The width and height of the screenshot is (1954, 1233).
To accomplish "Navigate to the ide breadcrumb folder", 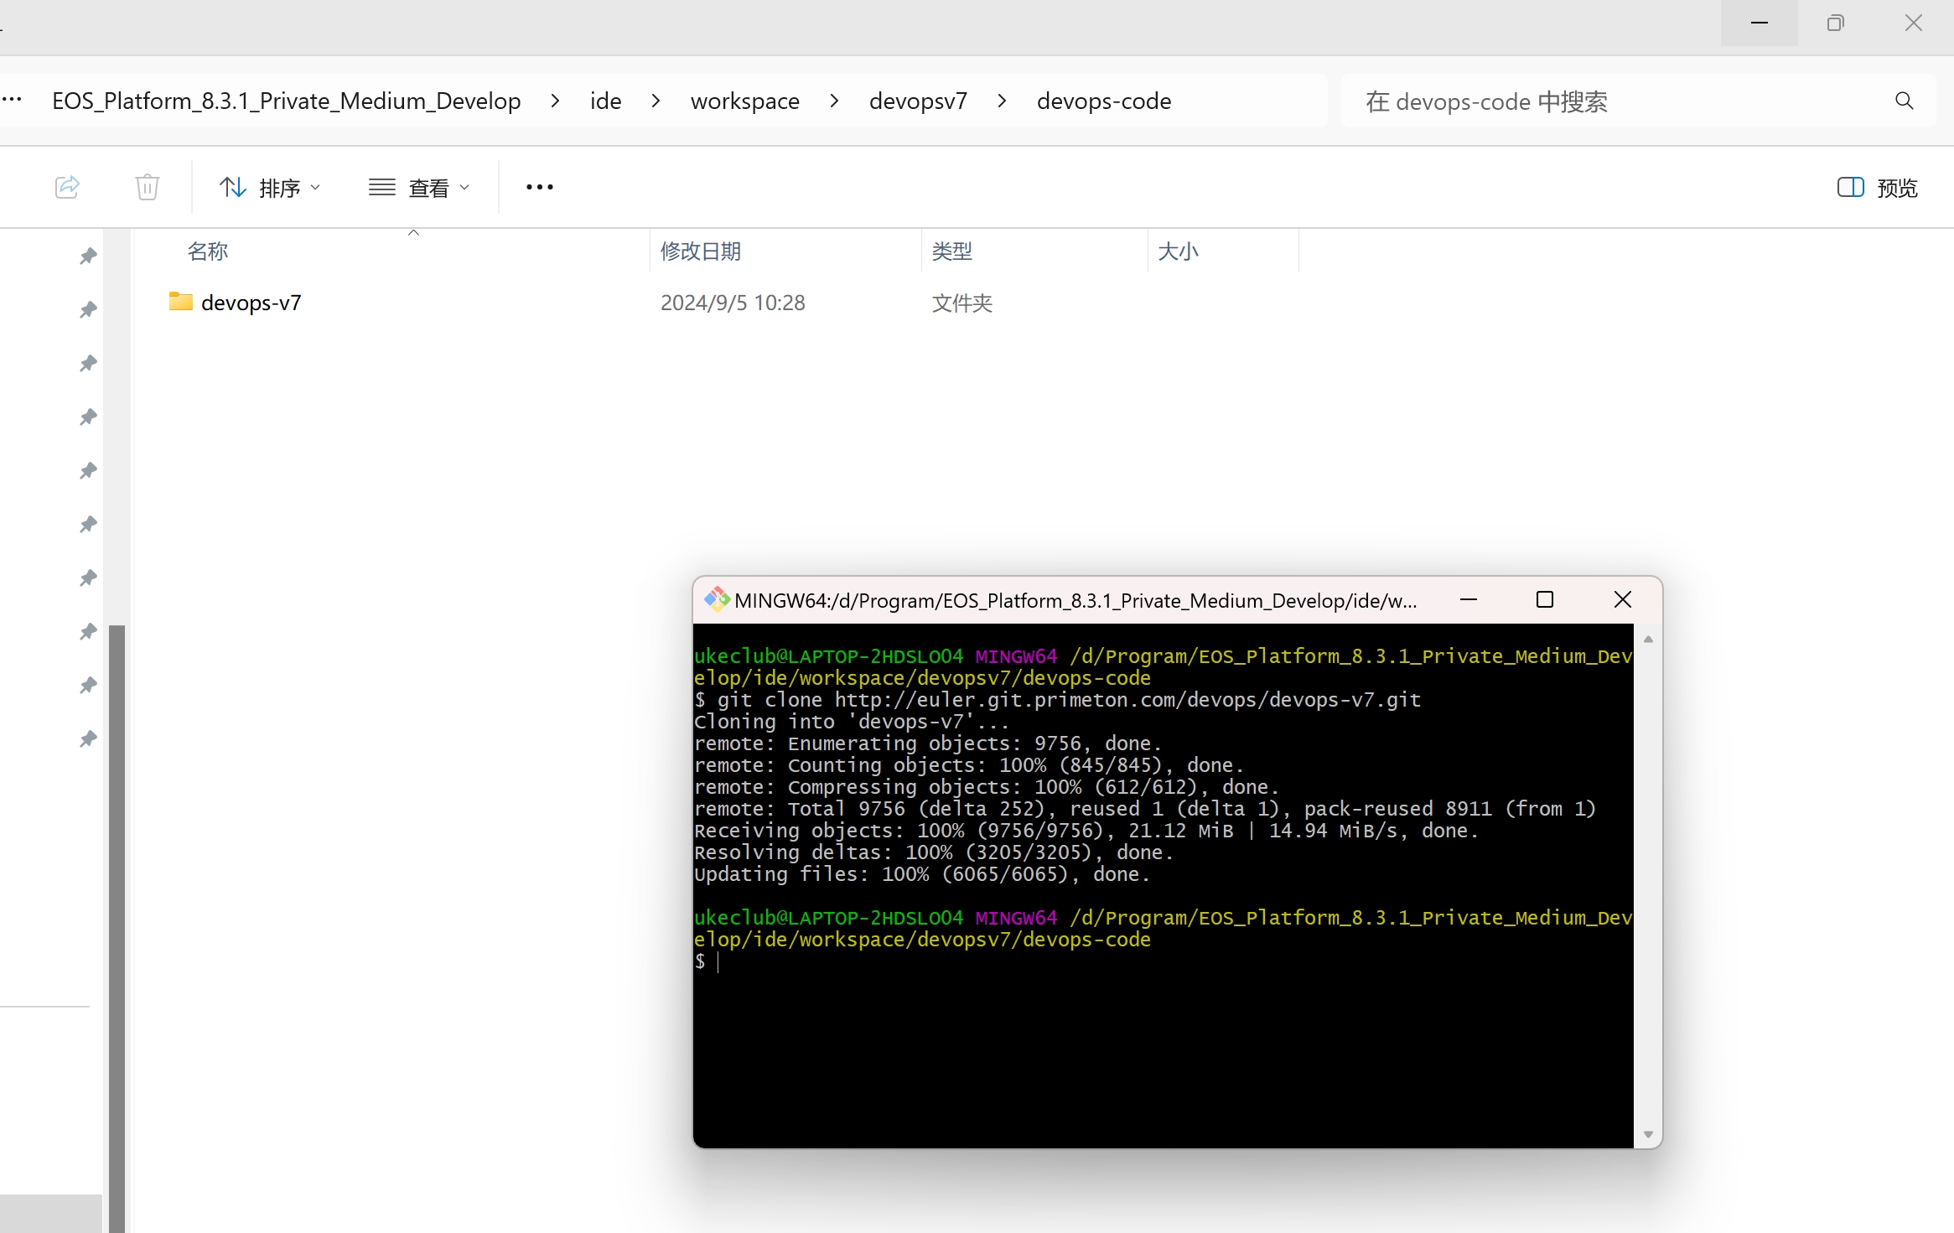I will [x=604, y=100].
